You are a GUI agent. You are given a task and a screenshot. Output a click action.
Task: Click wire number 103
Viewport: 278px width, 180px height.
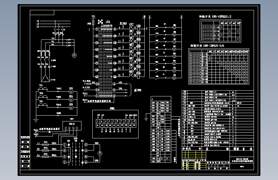tap(120, 83)
